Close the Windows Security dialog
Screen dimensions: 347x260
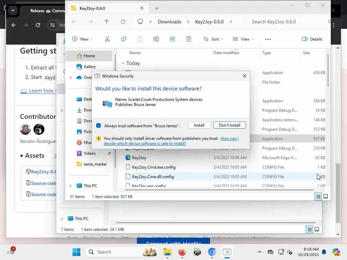245,76
